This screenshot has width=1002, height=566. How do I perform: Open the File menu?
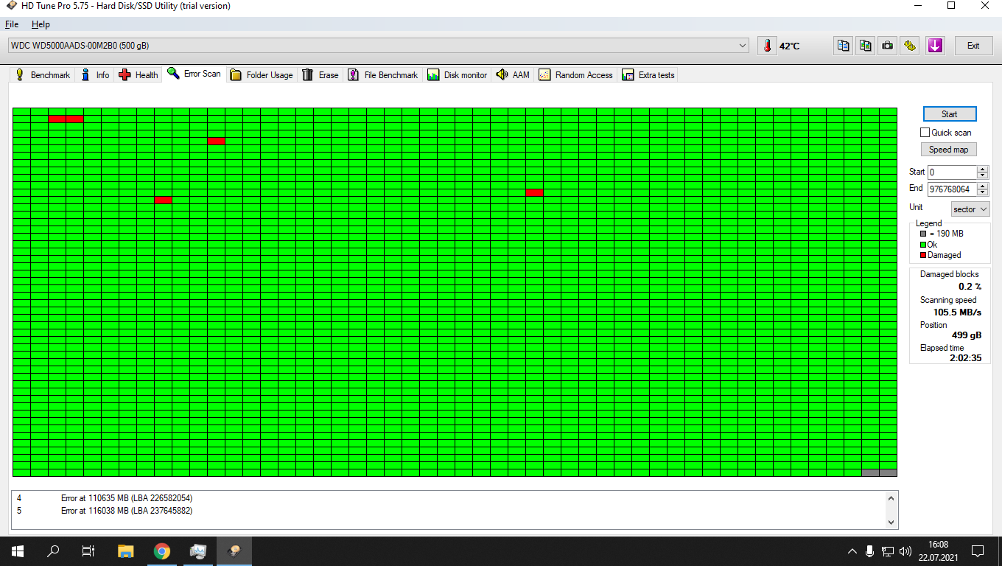click(x=12, y=24)
